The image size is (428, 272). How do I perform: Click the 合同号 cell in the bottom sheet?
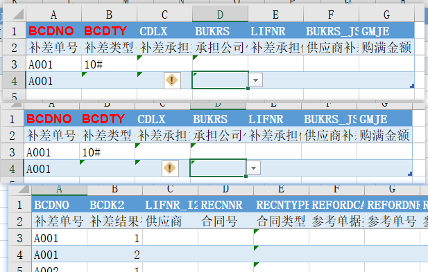[x=225, y=221]
